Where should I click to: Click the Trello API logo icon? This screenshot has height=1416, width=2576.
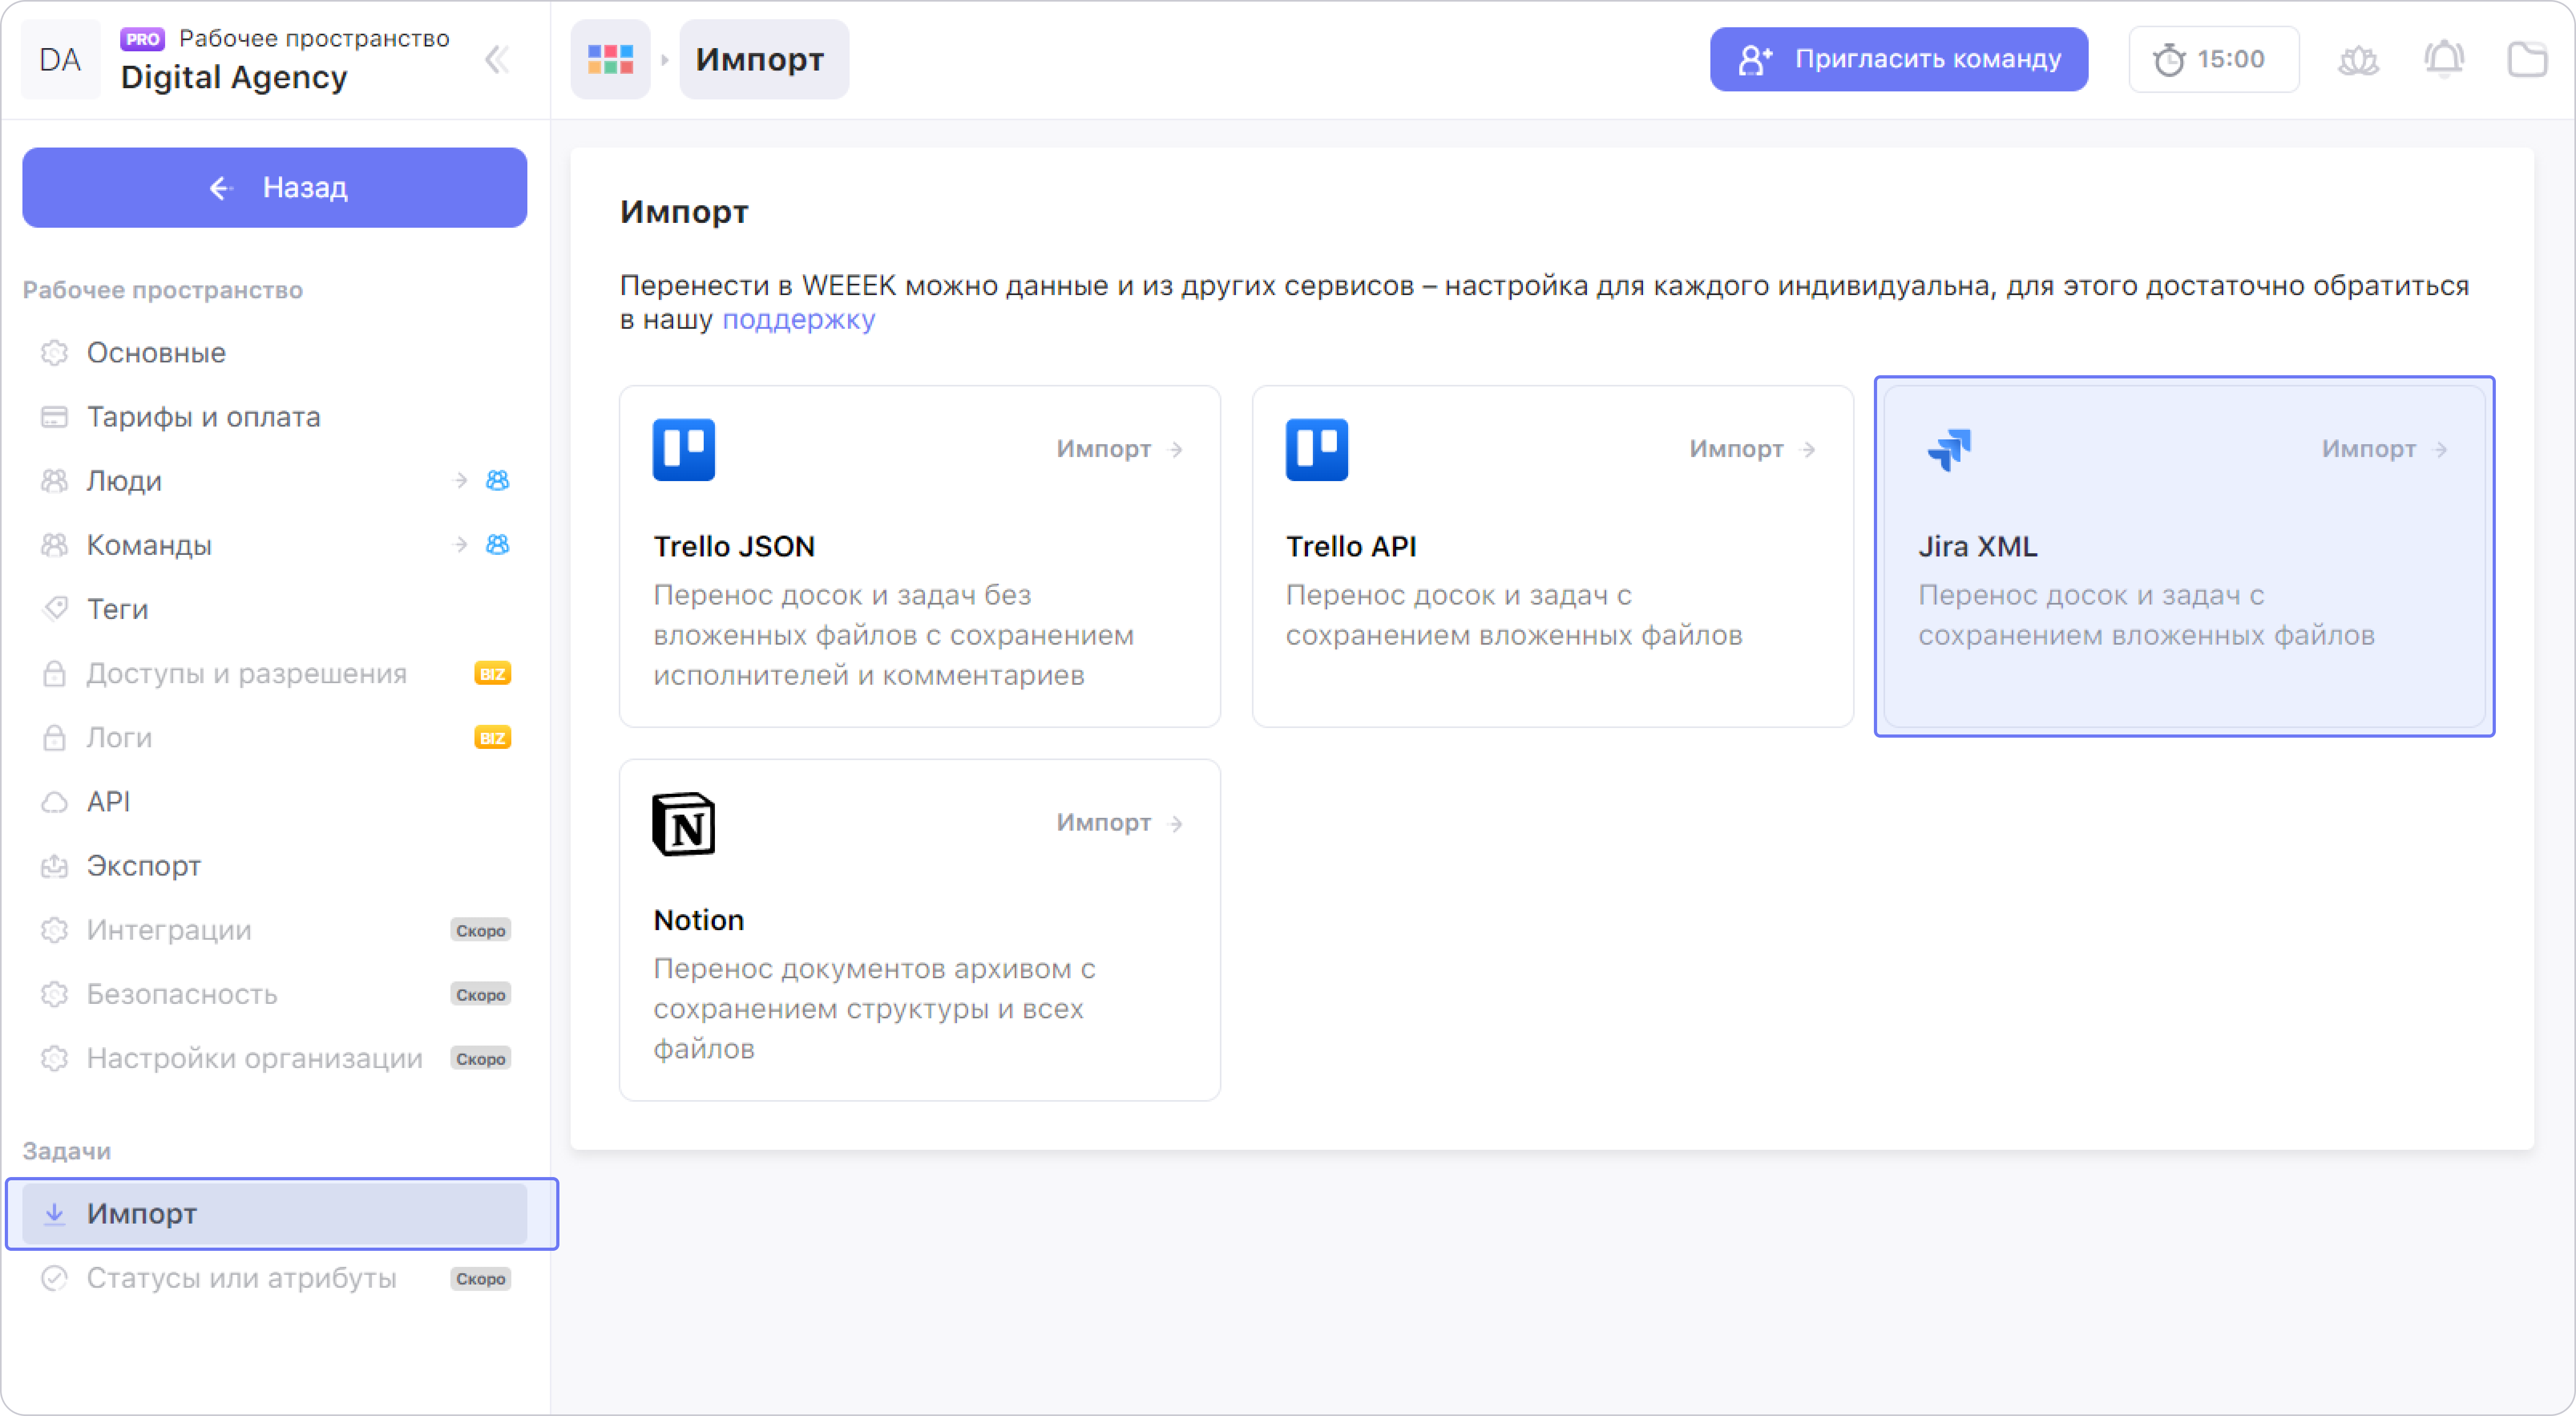coord(1316,450)
